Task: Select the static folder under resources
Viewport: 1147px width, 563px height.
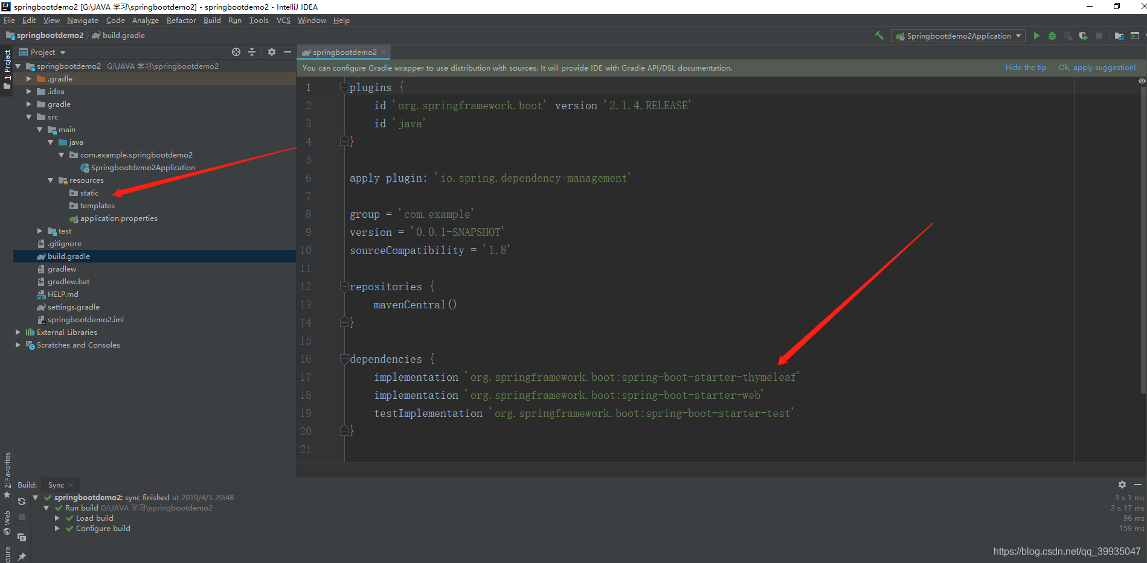Action: pyautogui.click(x=83, y=193)
